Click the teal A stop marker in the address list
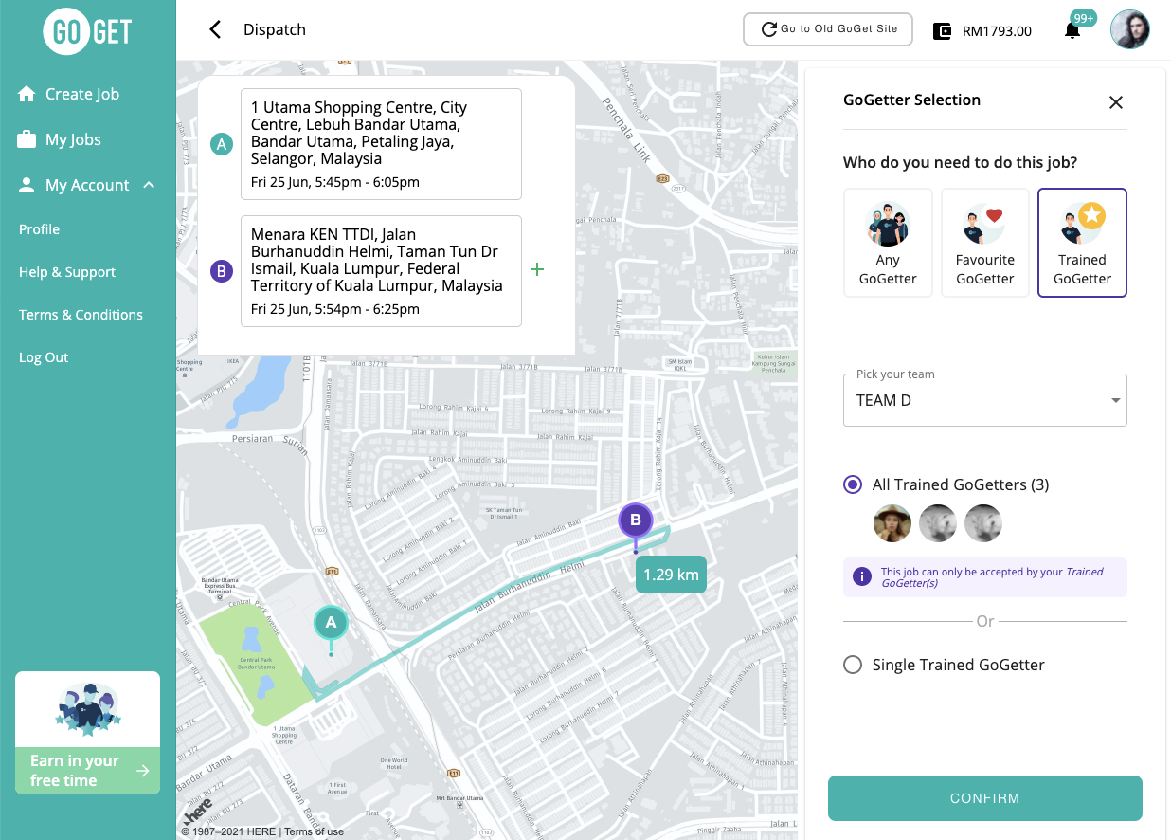This screenshot has width=1171, height=840. 221,144
